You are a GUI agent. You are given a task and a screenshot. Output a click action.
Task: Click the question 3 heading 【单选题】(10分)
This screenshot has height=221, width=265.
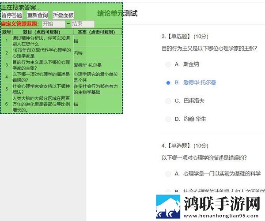point(185,36)
